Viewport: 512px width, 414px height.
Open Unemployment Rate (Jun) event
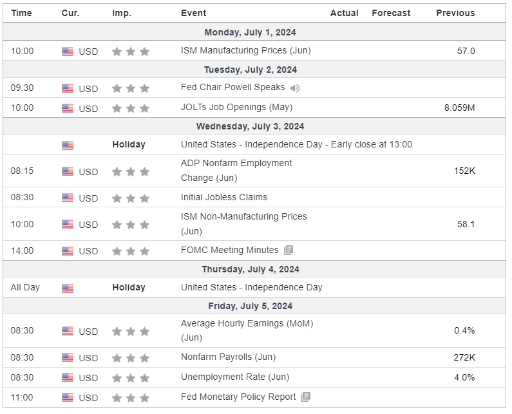pos(235,377)
